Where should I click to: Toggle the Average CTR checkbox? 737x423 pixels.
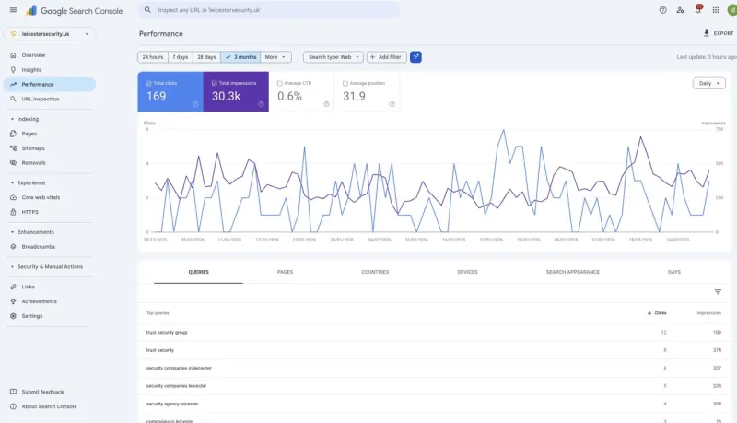(x=280, y=83)
